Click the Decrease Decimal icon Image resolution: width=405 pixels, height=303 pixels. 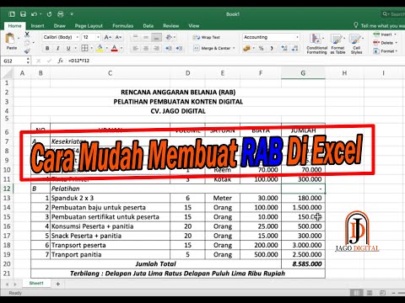click(x=295, y=48)
